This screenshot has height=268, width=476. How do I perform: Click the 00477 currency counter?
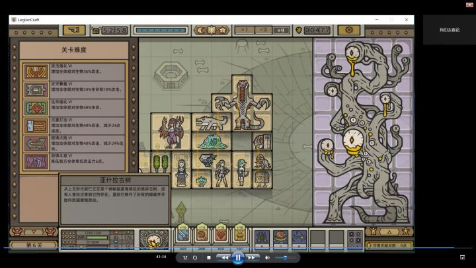click(x=317, y=30)
